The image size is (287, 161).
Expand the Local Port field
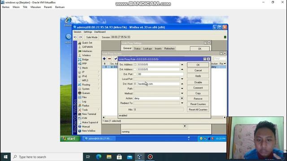click(182, 79)
